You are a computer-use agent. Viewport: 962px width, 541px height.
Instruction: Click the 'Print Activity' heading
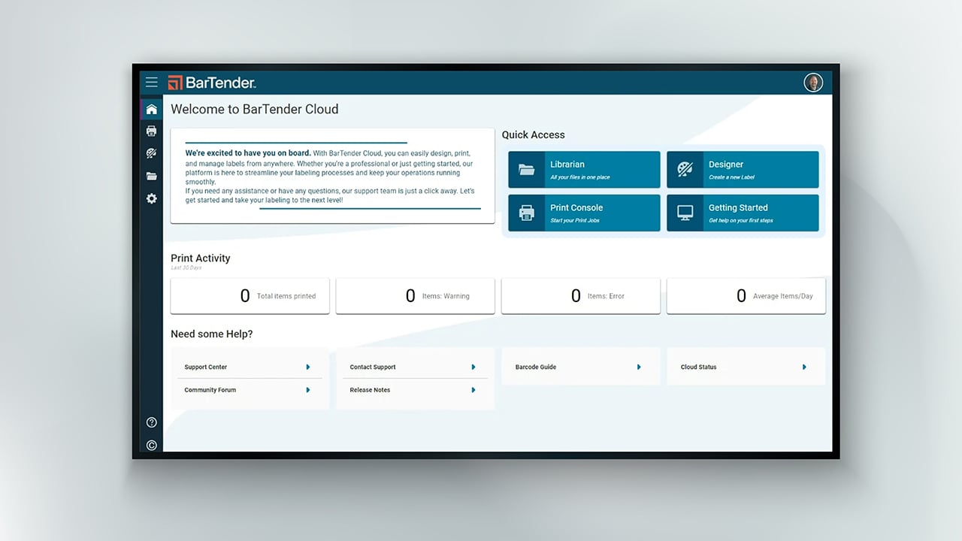pos(201,258)
